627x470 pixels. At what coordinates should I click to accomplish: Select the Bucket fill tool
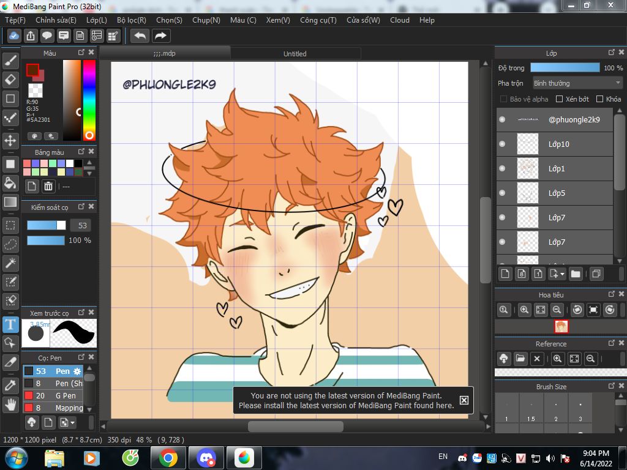10,183
